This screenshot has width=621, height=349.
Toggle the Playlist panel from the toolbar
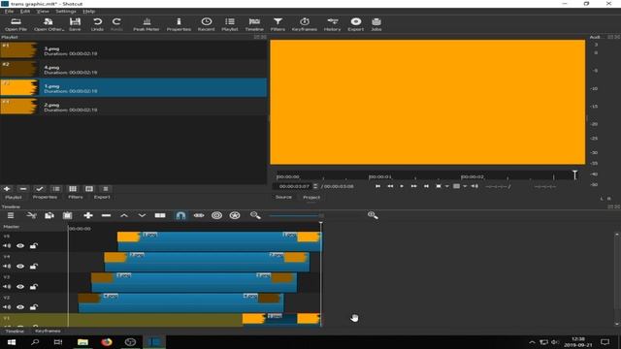click(230, 24)
